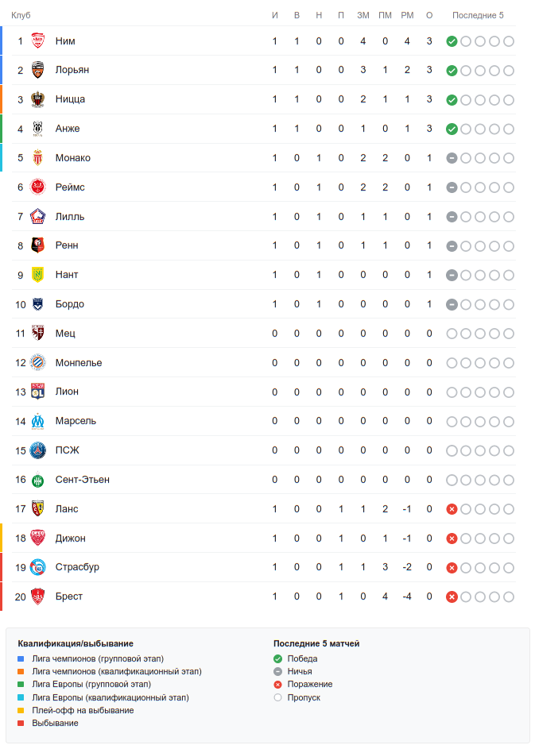This screenshot has width=535, height=749.
Task: Click the Lyon club crest
Action: tap(37, 392)
